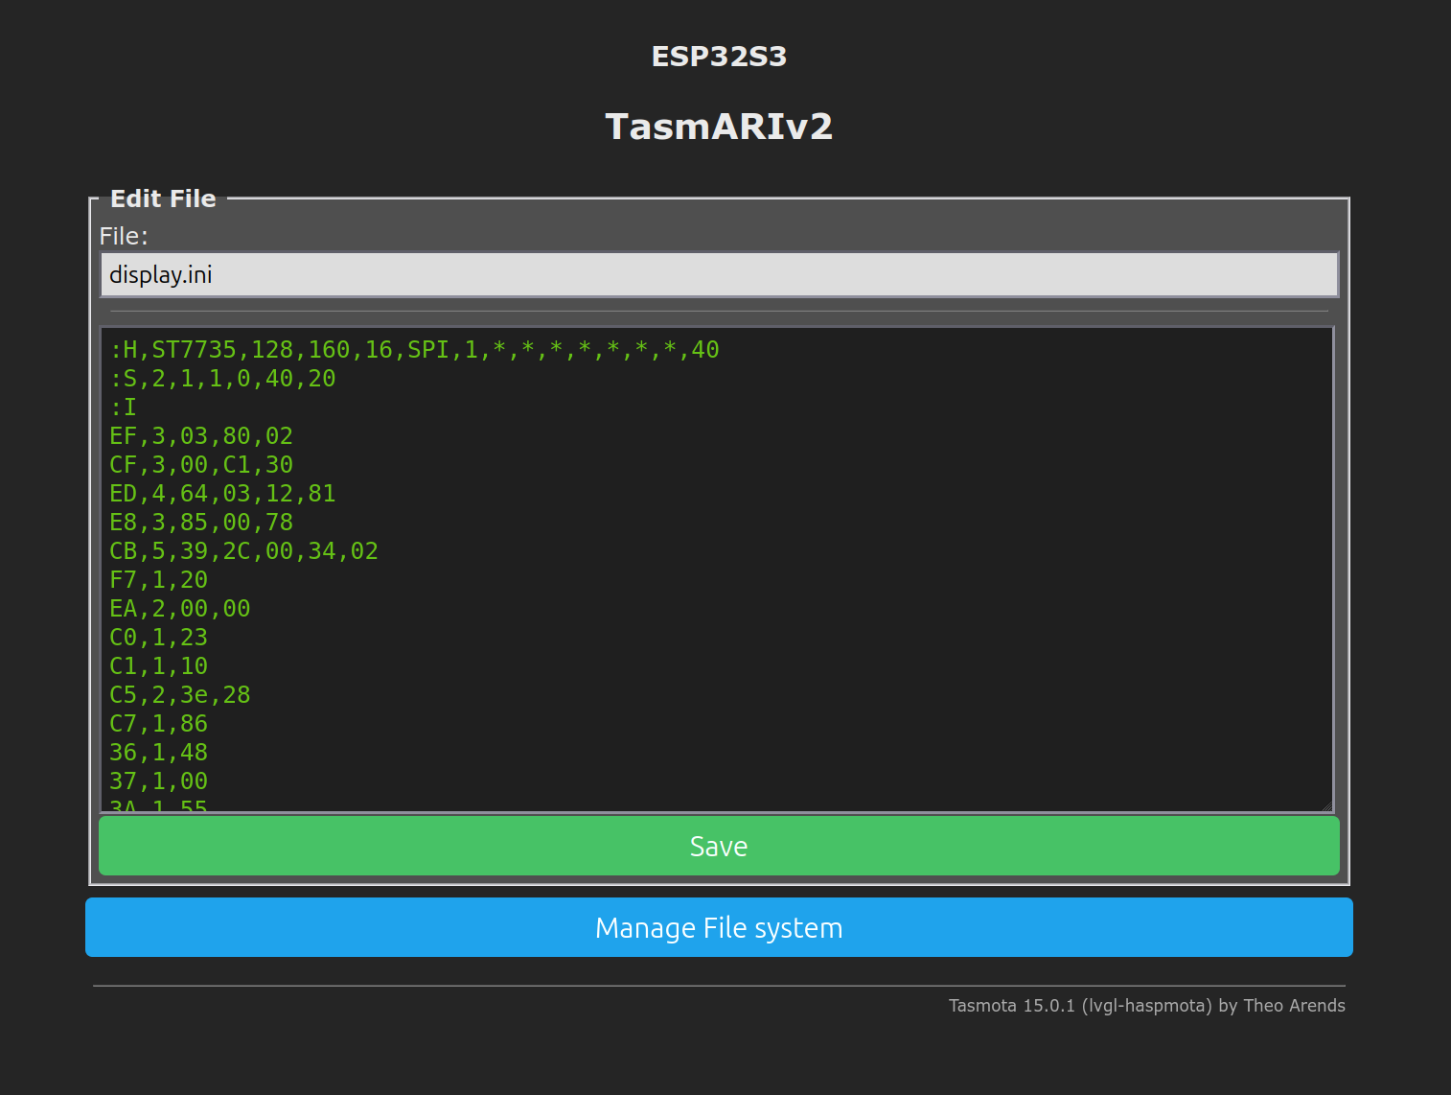Click the "ED,4,64,03,12,81" line

222,493
